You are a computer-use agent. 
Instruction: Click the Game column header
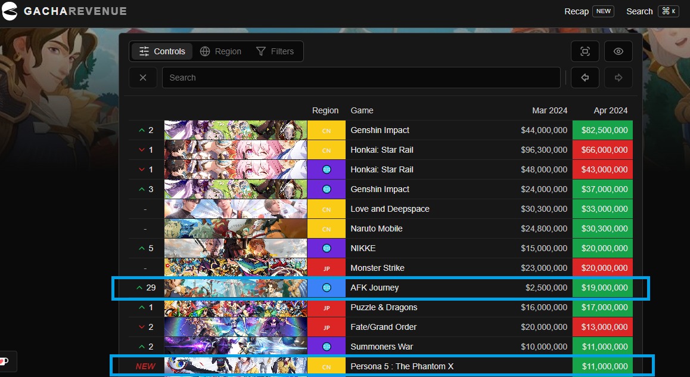tap(362, 110)
